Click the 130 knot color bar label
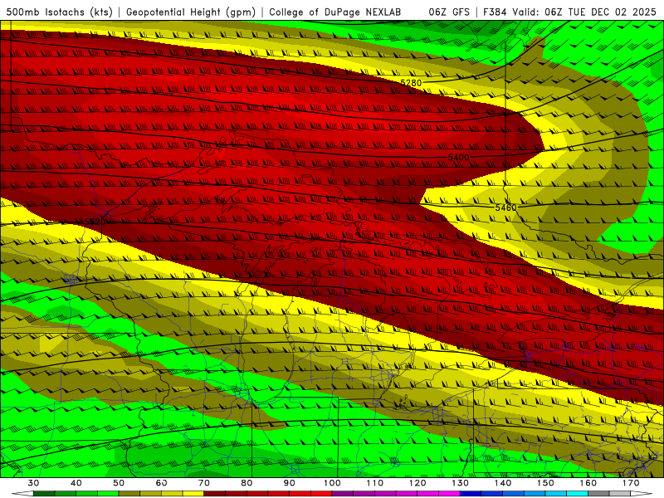 [461, 483]
